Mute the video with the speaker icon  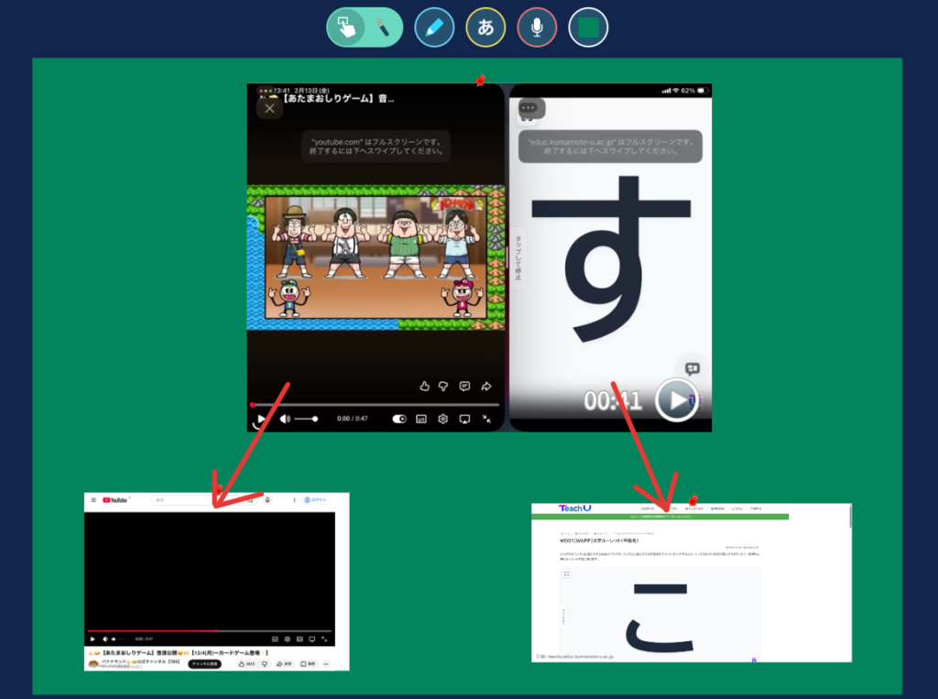point(285,419)
